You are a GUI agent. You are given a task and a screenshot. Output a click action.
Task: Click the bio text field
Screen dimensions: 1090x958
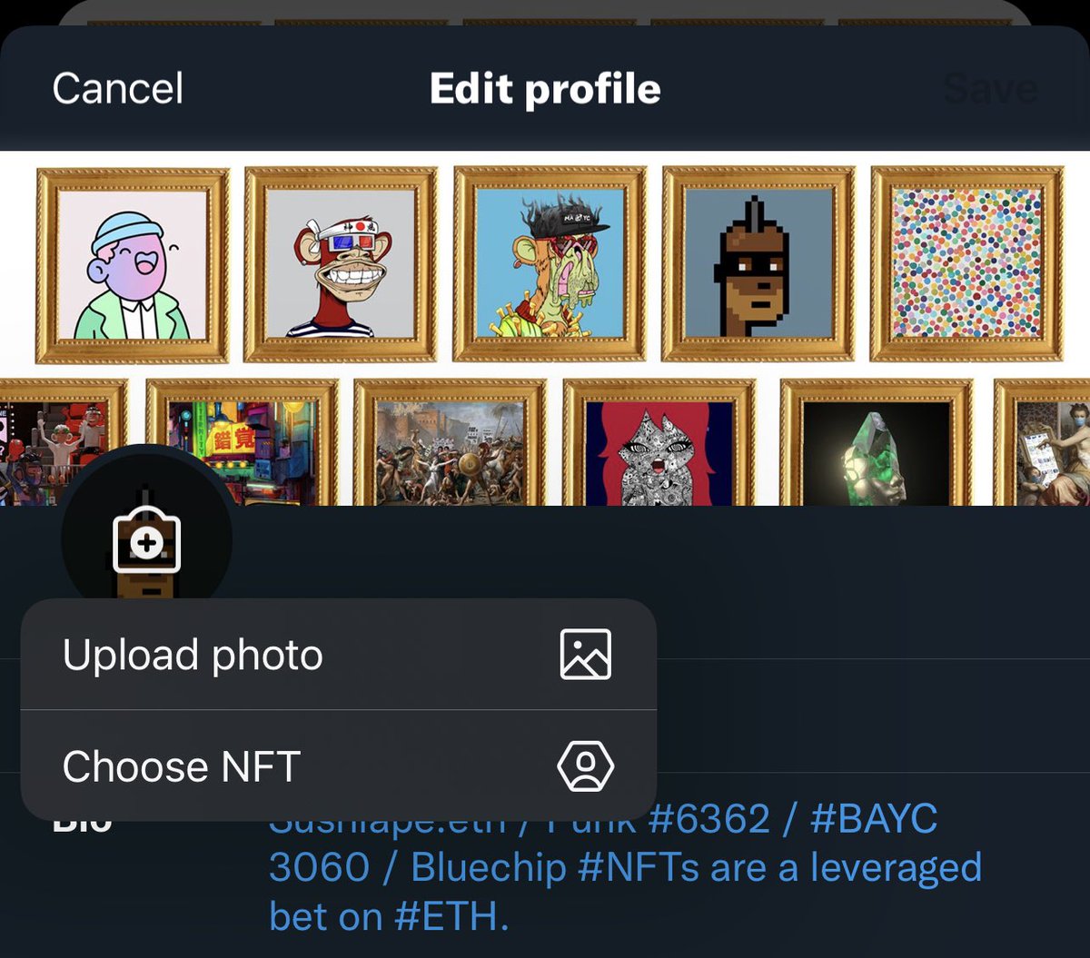coord(625,868)
